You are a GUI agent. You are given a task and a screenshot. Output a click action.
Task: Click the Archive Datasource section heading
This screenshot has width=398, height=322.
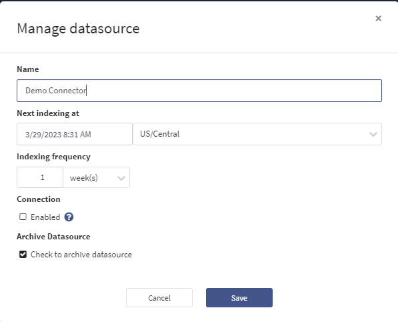tap(53, 237)
